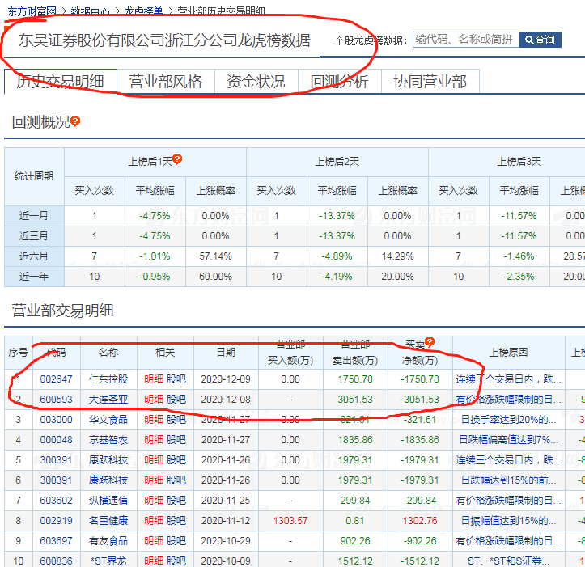
Task: Open the 华文食品 stock name link
Action: click(x=108, y=419)
